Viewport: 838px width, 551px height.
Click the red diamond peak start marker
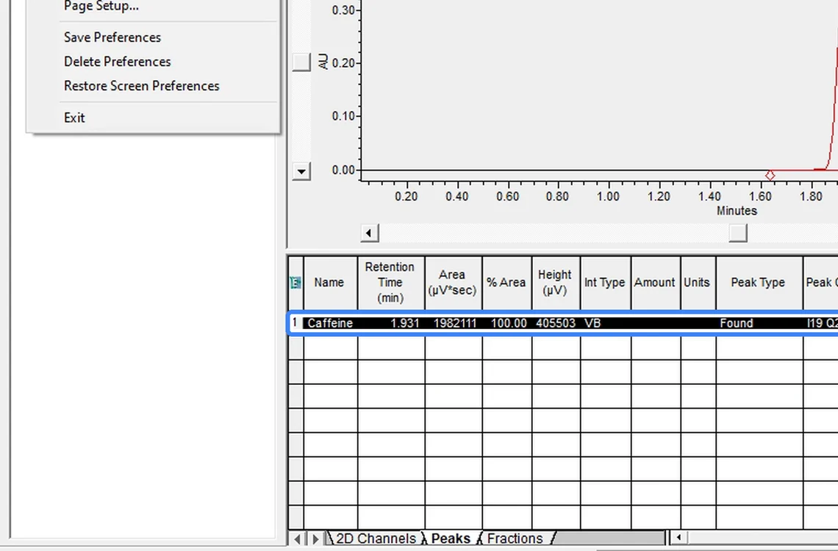tap(770, 175)
